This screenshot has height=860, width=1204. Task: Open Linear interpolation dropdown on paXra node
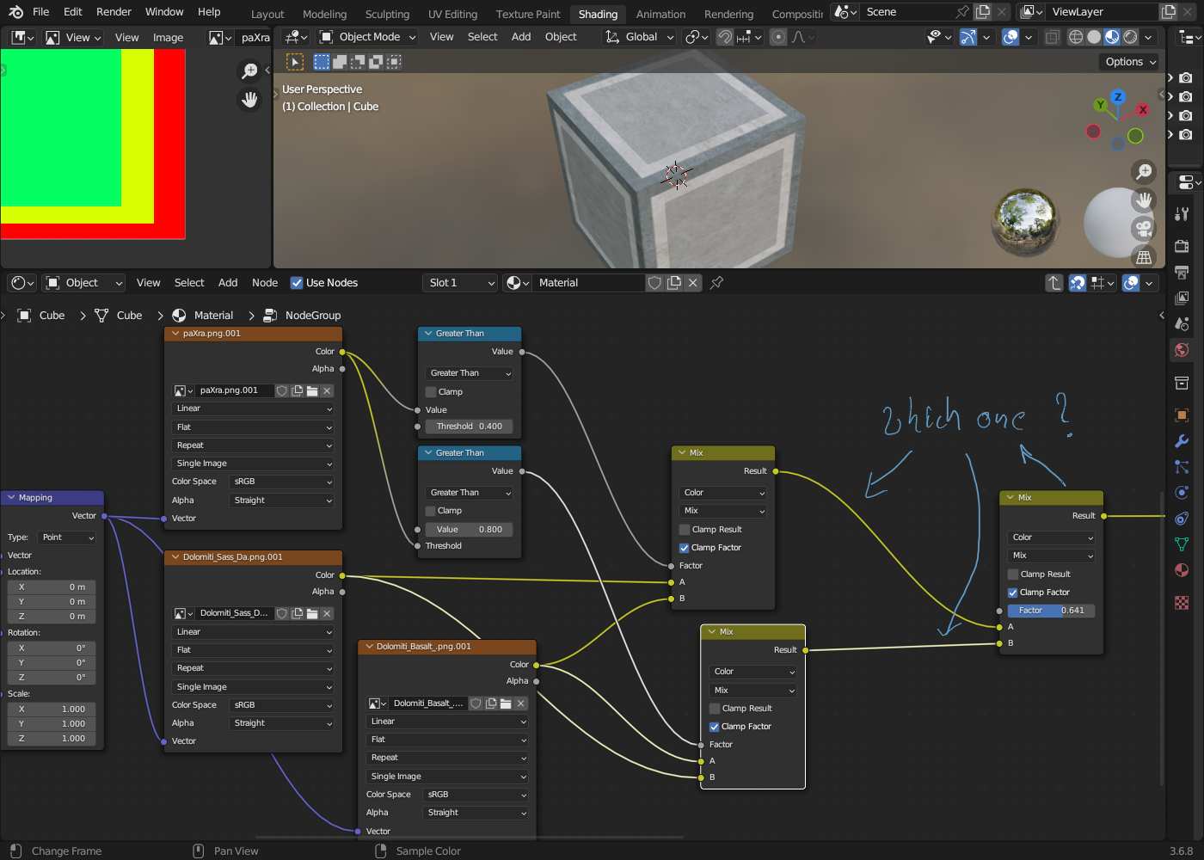pyautogui.click(x=253, y=408)
